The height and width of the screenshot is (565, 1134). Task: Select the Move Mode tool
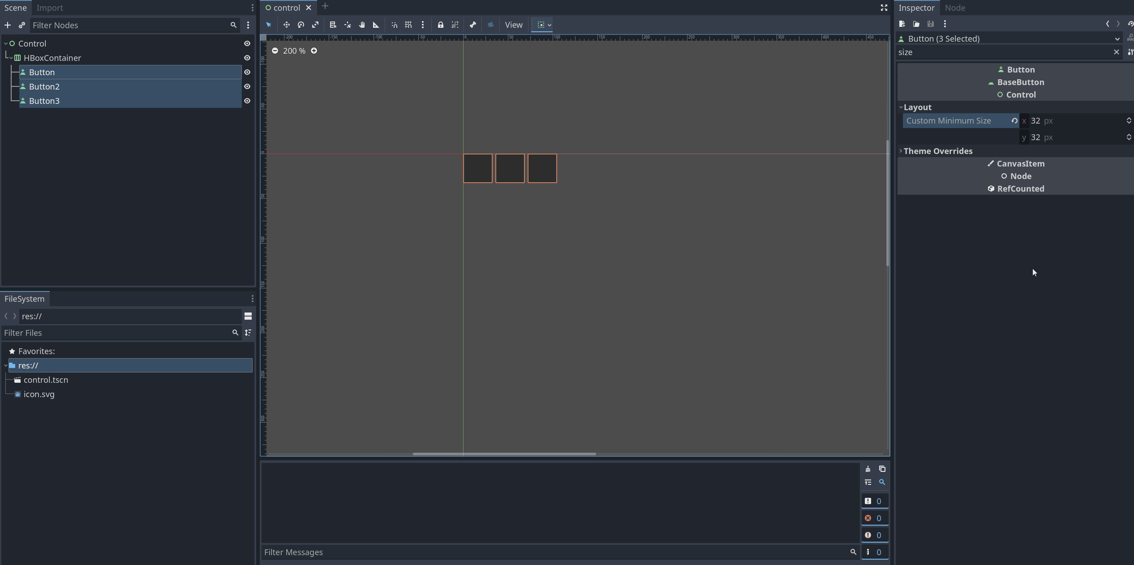coord(286,25)
